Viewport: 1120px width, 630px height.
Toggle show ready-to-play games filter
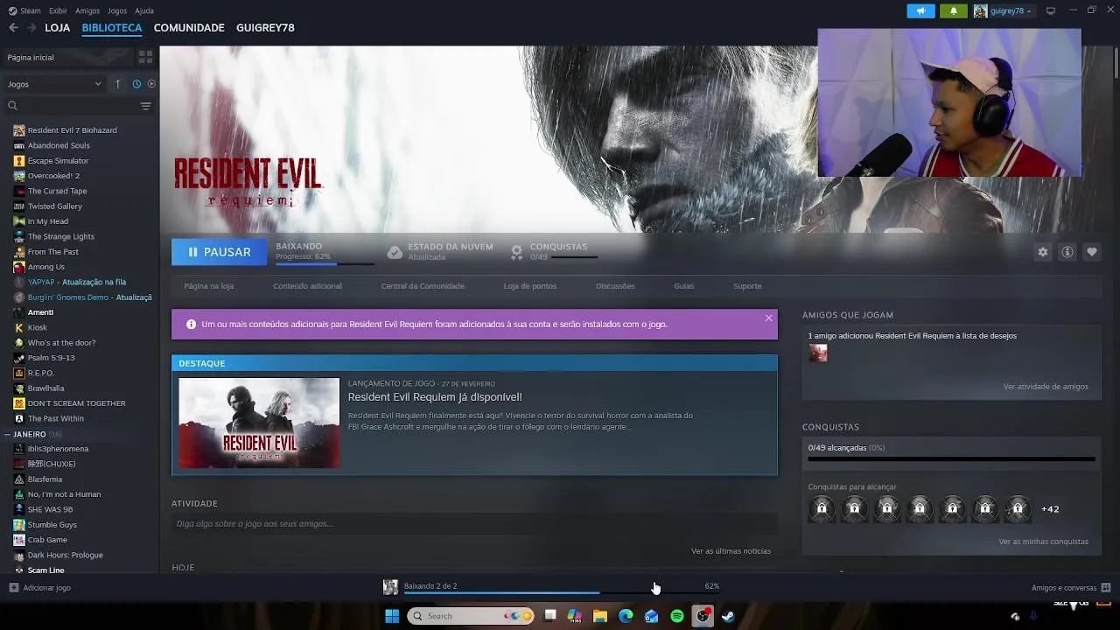coord(151,84)
